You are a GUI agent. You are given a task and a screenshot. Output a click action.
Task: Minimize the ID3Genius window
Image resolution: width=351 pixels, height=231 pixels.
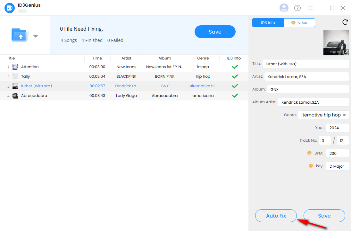pyautogui.click(x=321, y=8)
